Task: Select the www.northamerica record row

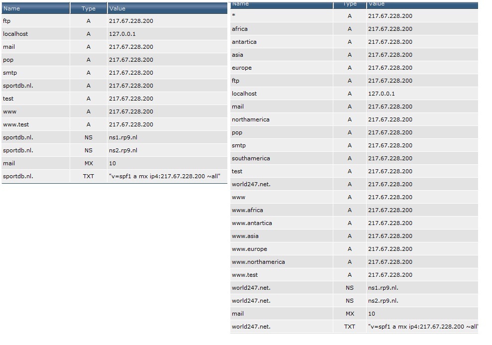Action: (354, 262)
